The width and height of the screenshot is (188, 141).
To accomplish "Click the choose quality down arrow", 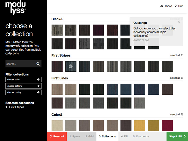I will click(x=38, y=92).
